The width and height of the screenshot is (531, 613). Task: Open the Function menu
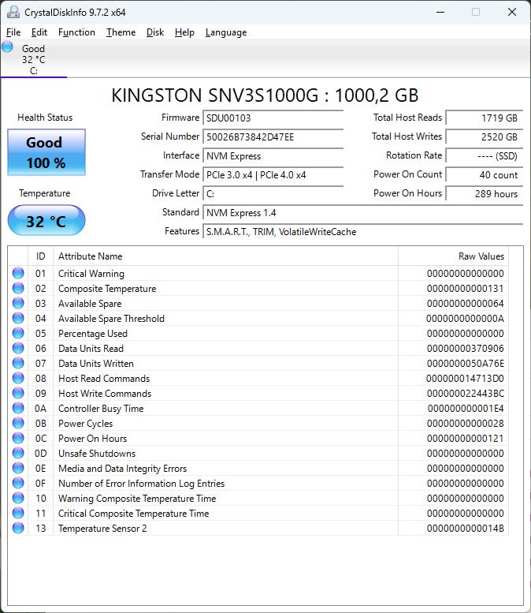click(76, 32)
